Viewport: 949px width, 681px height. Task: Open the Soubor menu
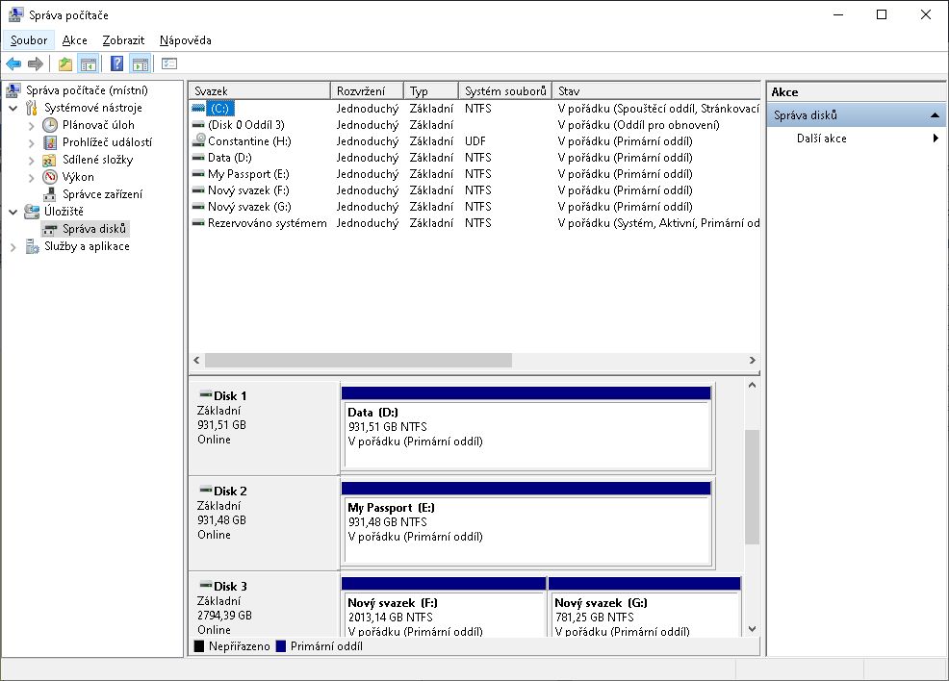click(x=29, y=39)
